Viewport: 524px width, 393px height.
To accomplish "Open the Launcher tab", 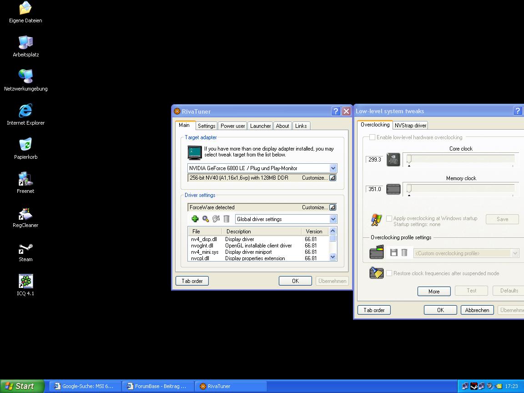I will click(260, 126).
